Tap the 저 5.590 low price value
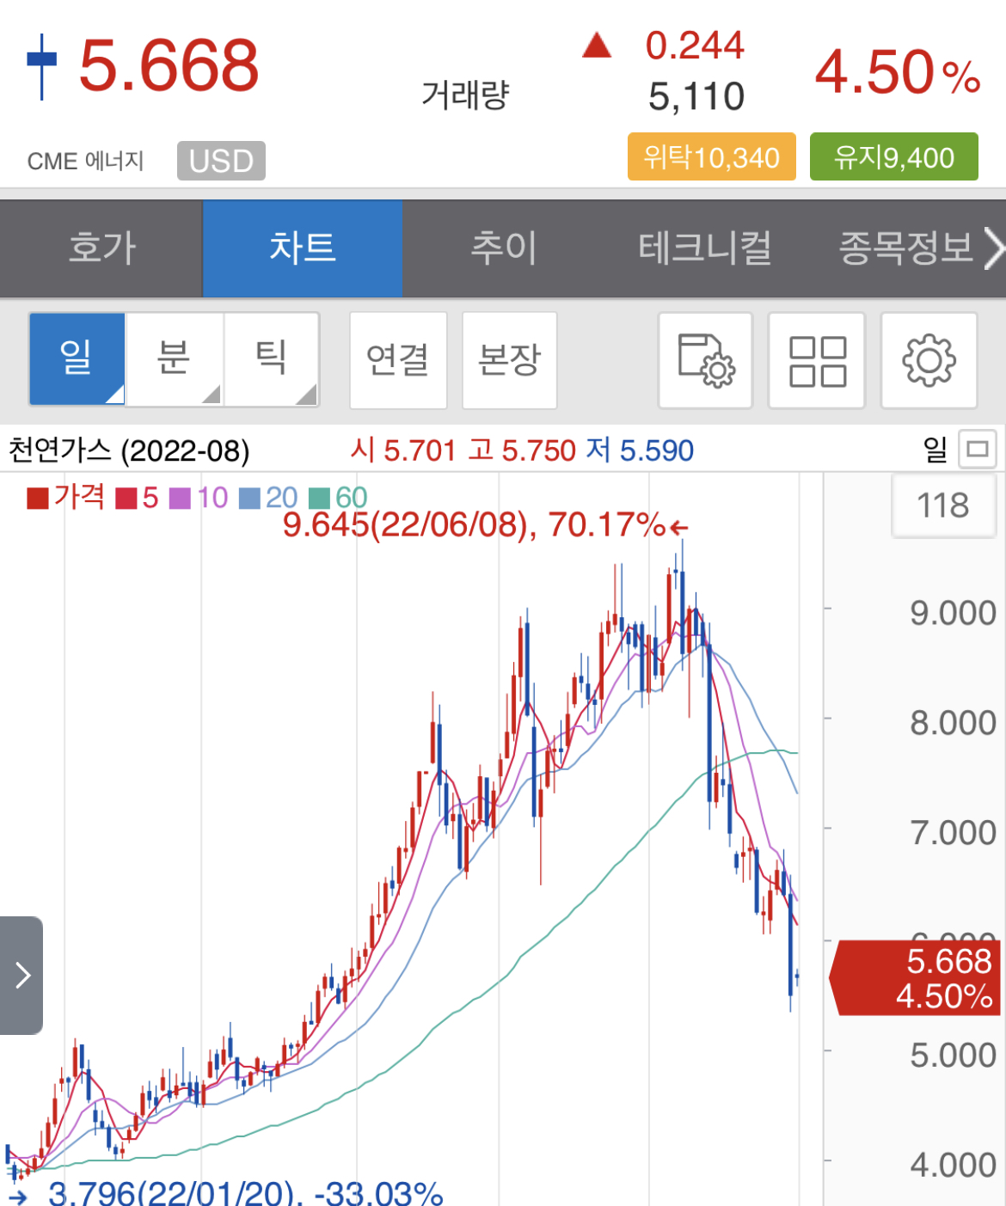 pyautogui.click(x=641, y=450)
